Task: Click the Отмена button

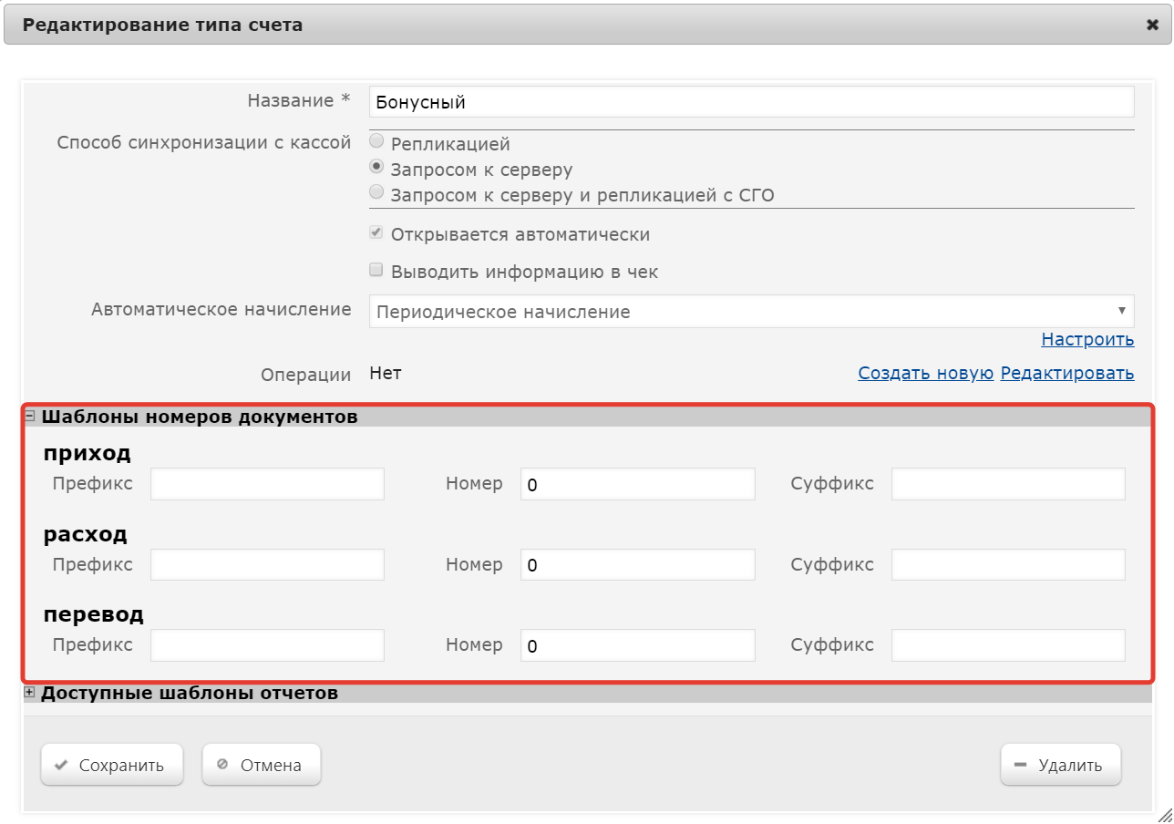Action: pyautogui.click(x=262, y=765)
